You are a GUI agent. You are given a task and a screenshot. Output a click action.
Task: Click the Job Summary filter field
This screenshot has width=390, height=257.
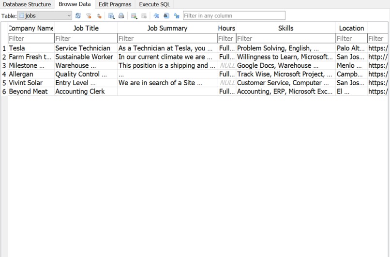tap(167, 39)
